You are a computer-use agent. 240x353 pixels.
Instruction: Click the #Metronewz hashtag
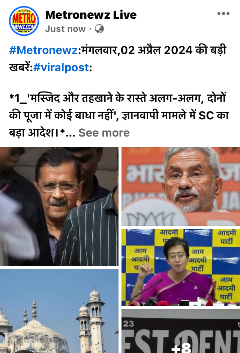[x=43, y=50]
